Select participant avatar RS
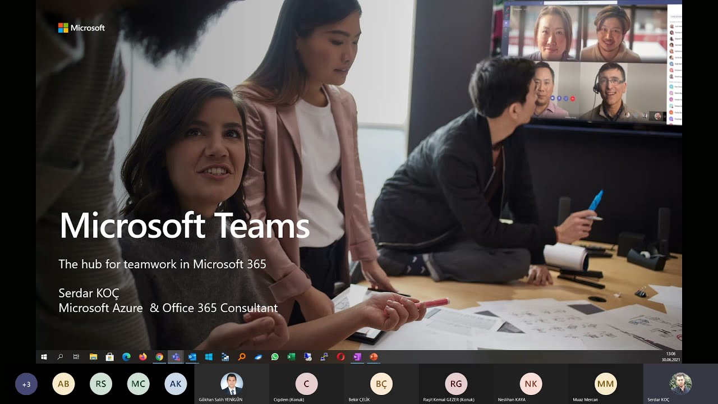Image resolution: width=718 pixels, height=404 pixels. pos(101,384)
